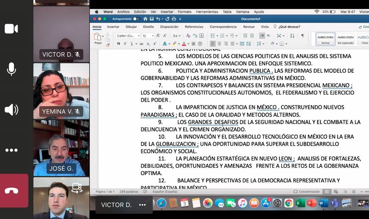The height and width of the screenshot is (219, 369).
Task: Click the Print icon
Action: point(174,19)
